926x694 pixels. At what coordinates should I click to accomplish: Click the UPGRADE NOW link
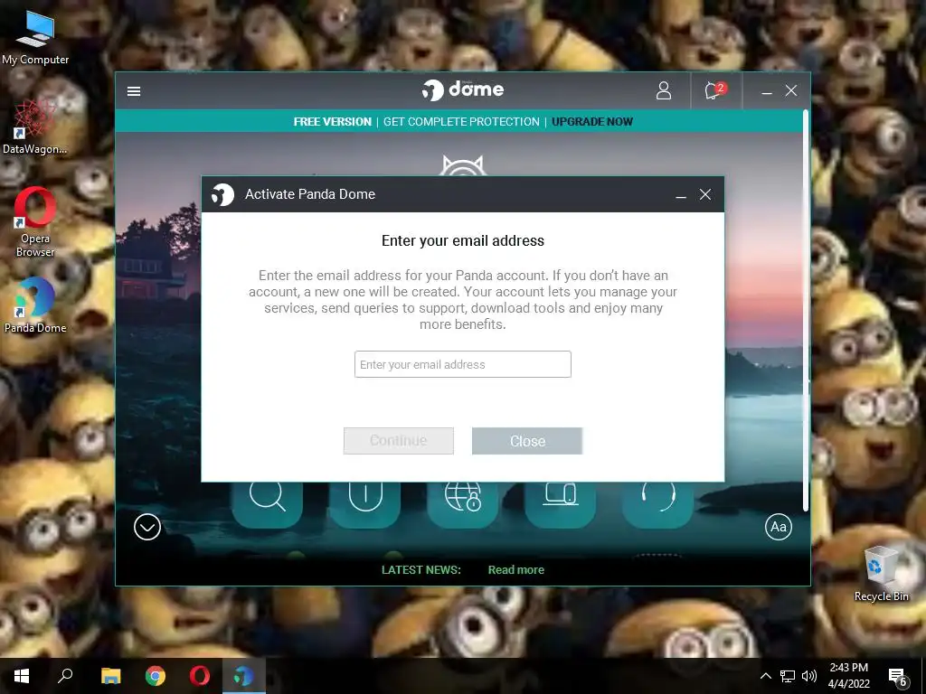tap(591, 122)
